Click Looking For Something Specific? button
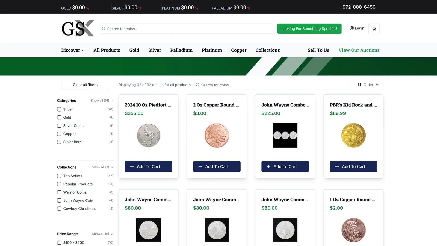 click(309, 29)
